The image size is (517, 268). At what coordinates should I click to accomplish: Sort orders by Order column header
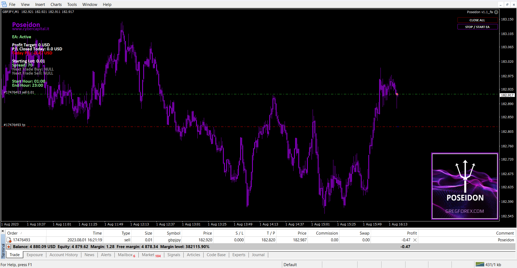[12, 233]
